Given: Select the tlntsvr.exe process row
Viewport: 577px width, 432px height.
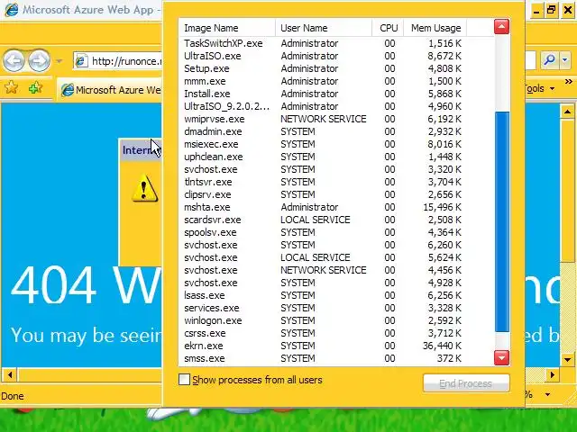Looking at the screenshot, I should tap(336, 182).
